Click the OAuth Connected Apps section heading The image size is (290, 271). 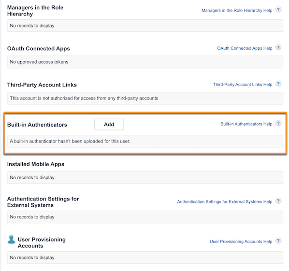click(39, 49)
